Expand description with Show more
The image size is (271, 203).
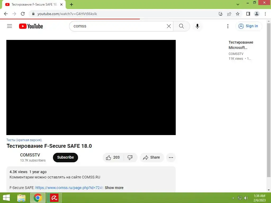point(114,188)
